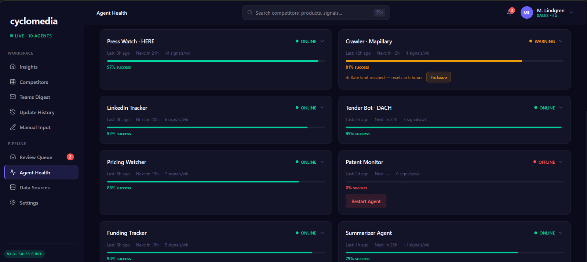Click the LIVE · 10 AGENTS status
The image size is (587, 262).
click(x=31, y=36)
